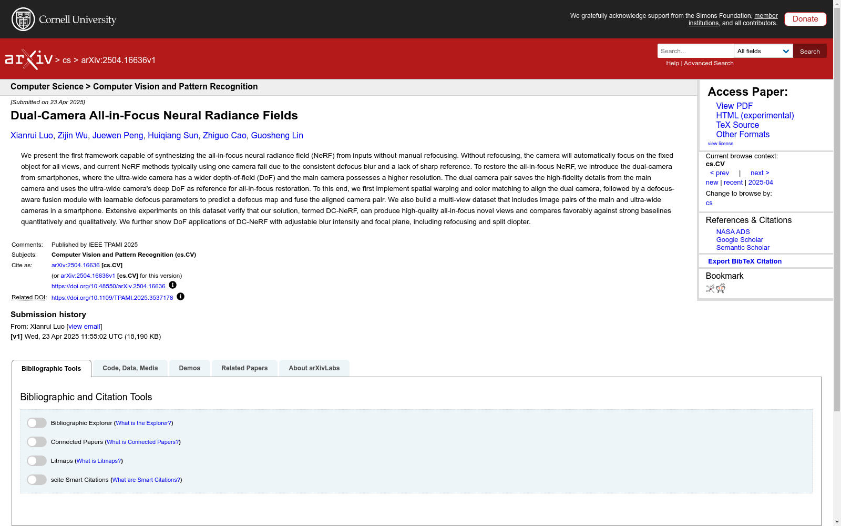The image size is (841, 526).
Task: Open Other Formats link
Action: coord(743,134)
